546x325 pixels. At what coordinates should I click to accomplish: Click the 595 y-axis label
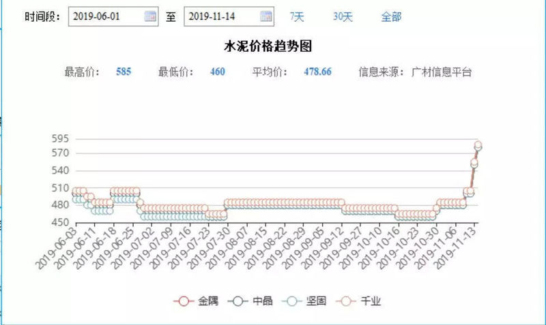point(60,138)
